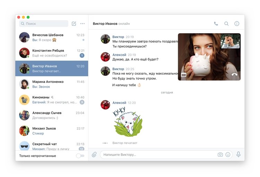Open the emoji smiley picker
The width and height of the screenshot is (260, 177).
(228, 154)
